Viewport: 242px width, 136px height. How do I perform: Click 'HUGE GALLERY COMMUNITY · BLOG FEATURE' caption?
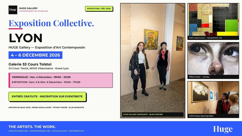tap(143, 115)
